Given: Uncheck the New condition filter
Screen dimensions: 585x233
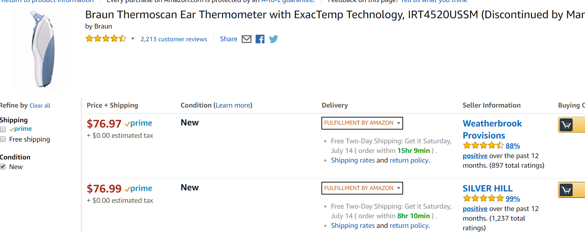Looking at the screenshot, I should pos(3,167).
